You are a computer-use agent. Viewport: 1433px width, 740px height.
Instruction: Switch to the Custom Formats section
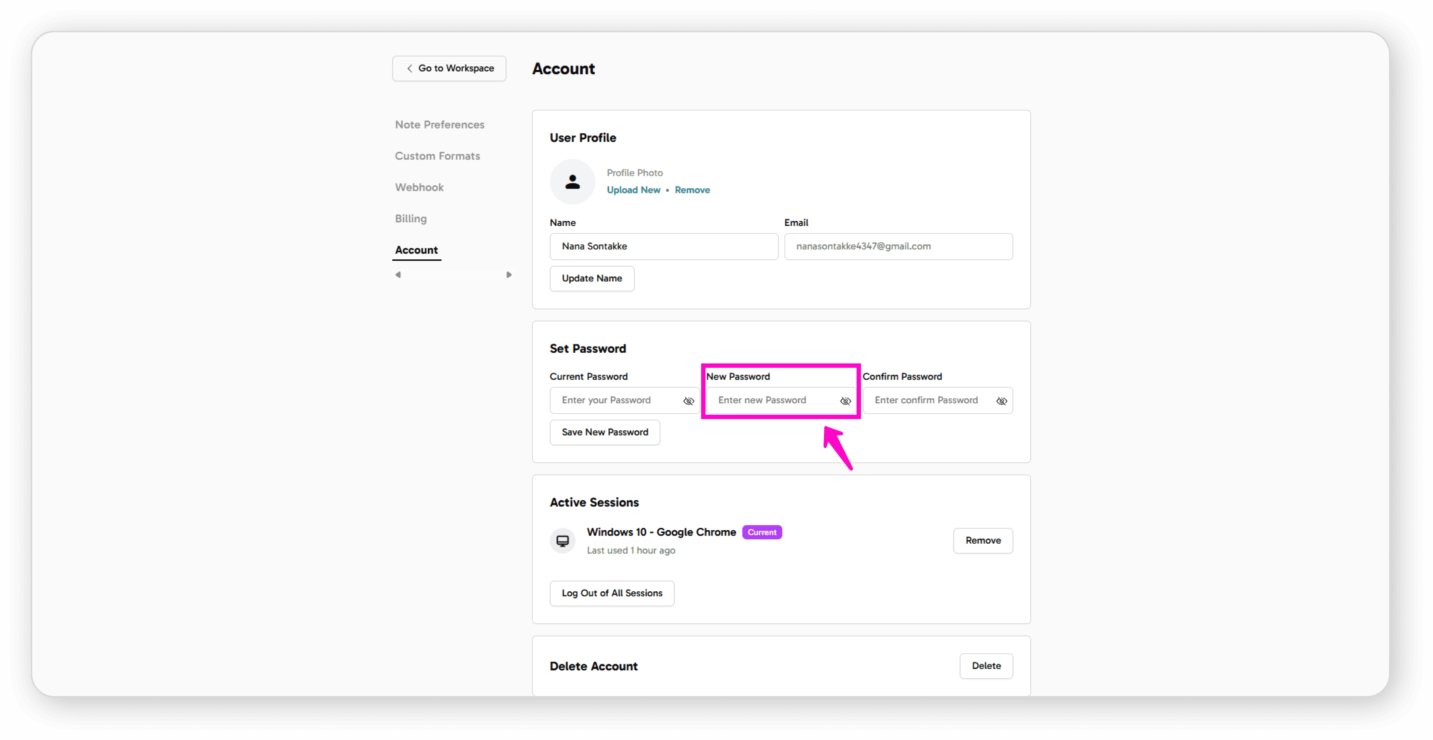click(x=437, y=156)
